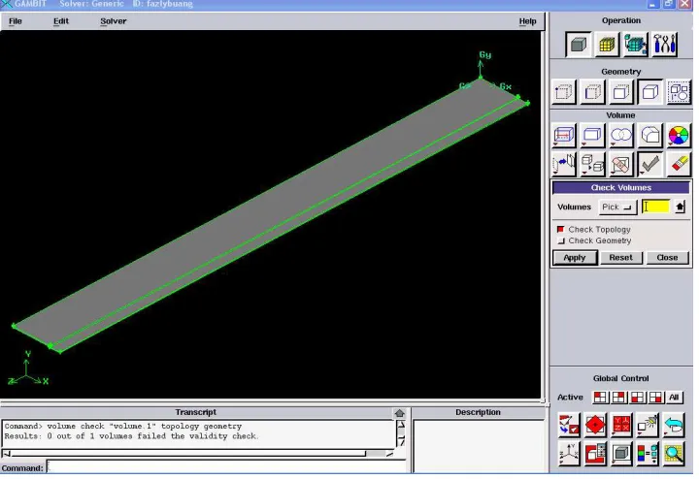Select the Vertex geometry button

pos(563,92)
